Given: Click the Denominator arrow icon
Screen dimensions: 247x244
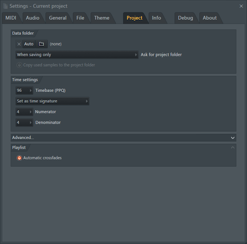Looking at the screenshot, I should click(x=30, y=123).
